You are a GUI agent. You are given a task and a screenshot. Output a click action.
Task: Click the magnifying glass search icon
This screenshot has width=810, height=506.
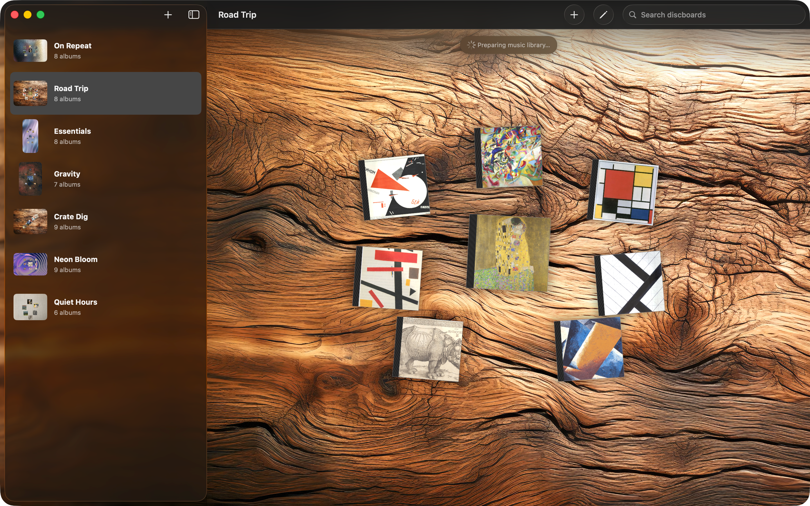632,15
